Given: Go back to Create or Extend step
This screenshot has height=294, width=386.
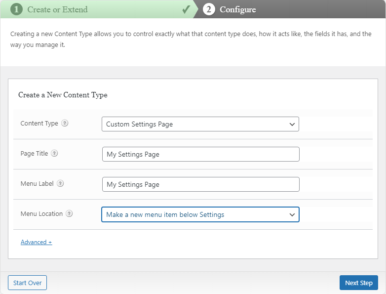Looking at the screenshot, I should pos(57,9).
